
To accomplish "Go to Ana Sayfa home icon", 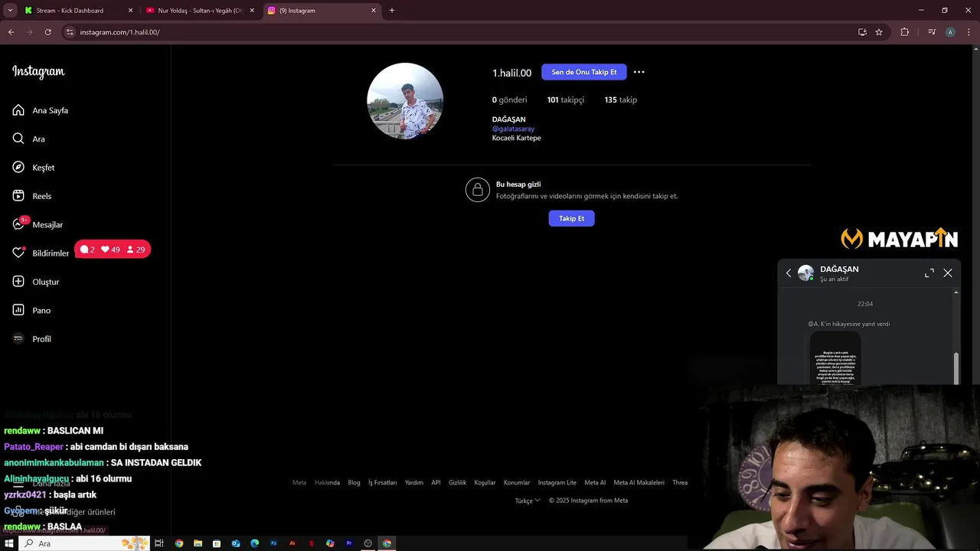I will [x=18, y=110].
